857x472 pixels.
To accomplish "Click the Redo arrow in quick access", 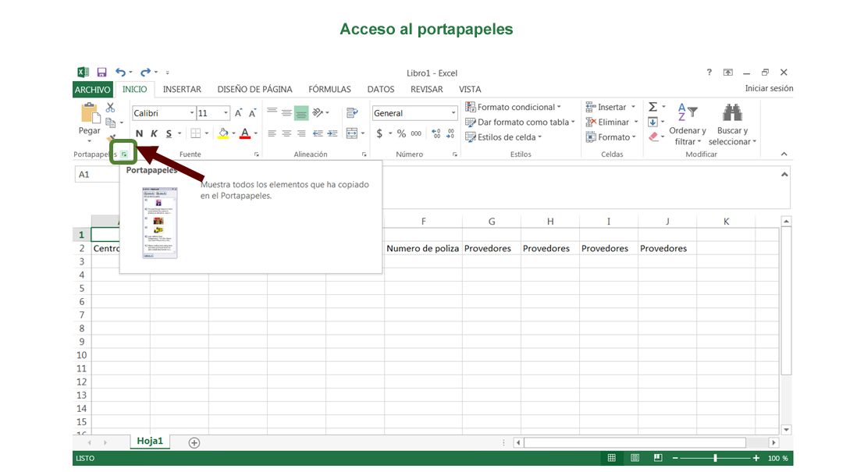I will tap(145, 72).
